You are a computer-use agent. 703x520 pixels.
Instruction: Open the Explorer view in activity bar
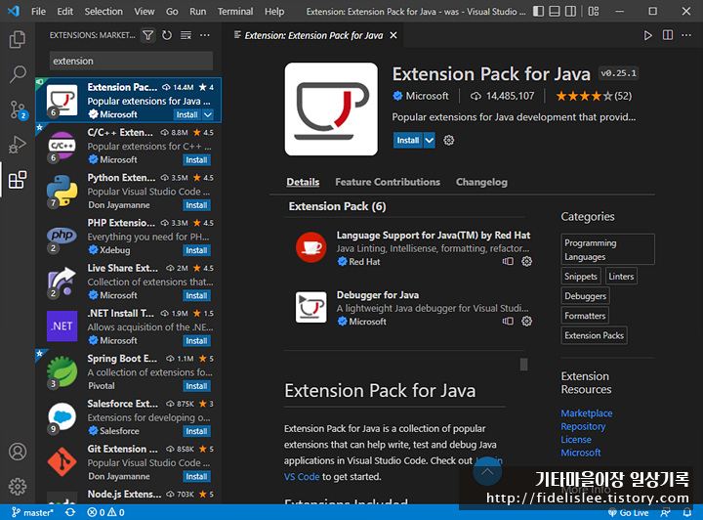[18, 39]
